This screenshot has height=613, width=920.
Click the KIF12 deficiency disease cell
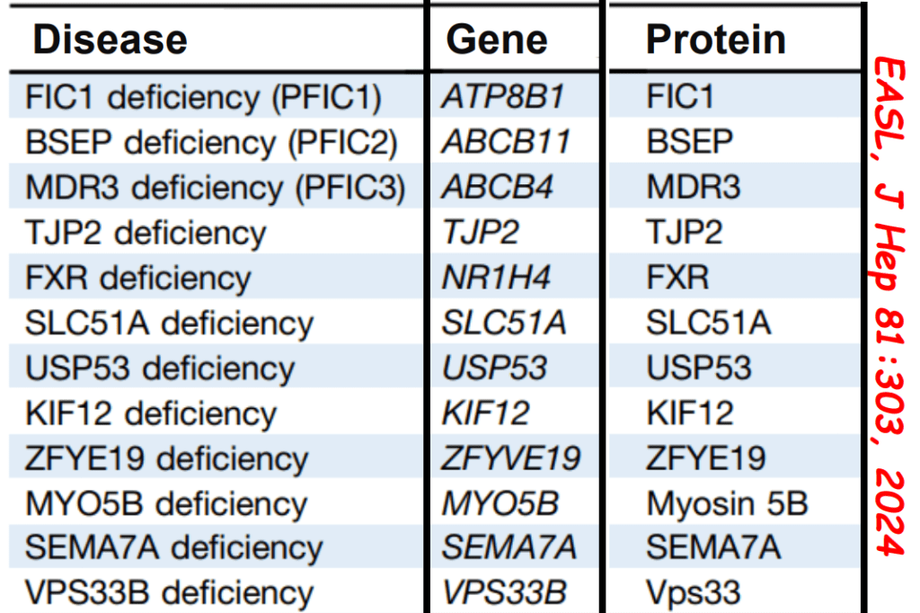tap(152, 413)
